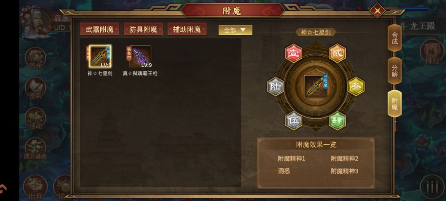This screenshot has width=446, height=201.
Task: Switch to 武器附魔 tab
Action: (x=100, y=29)
